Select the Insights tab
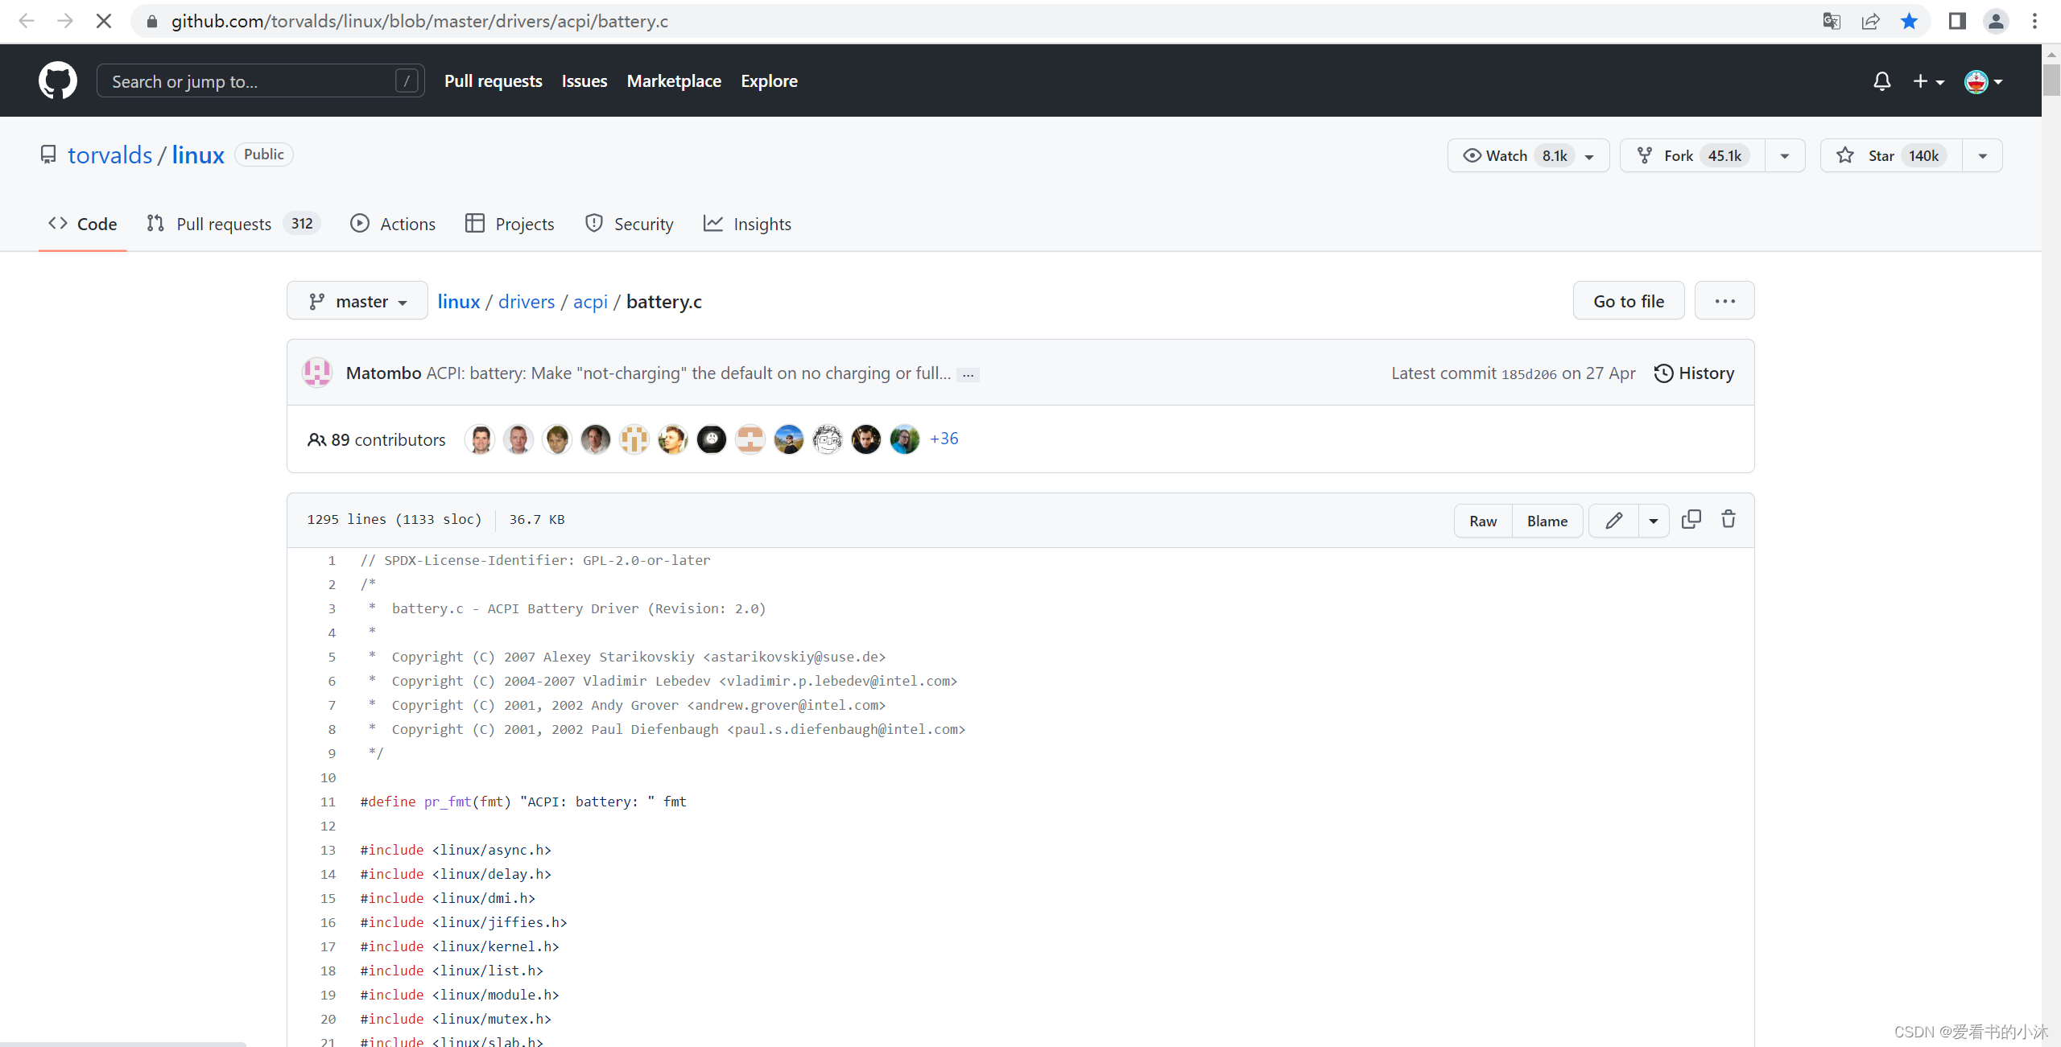Image resolution: width=2061 pixels, height=1047 pixels. (747, 224)
